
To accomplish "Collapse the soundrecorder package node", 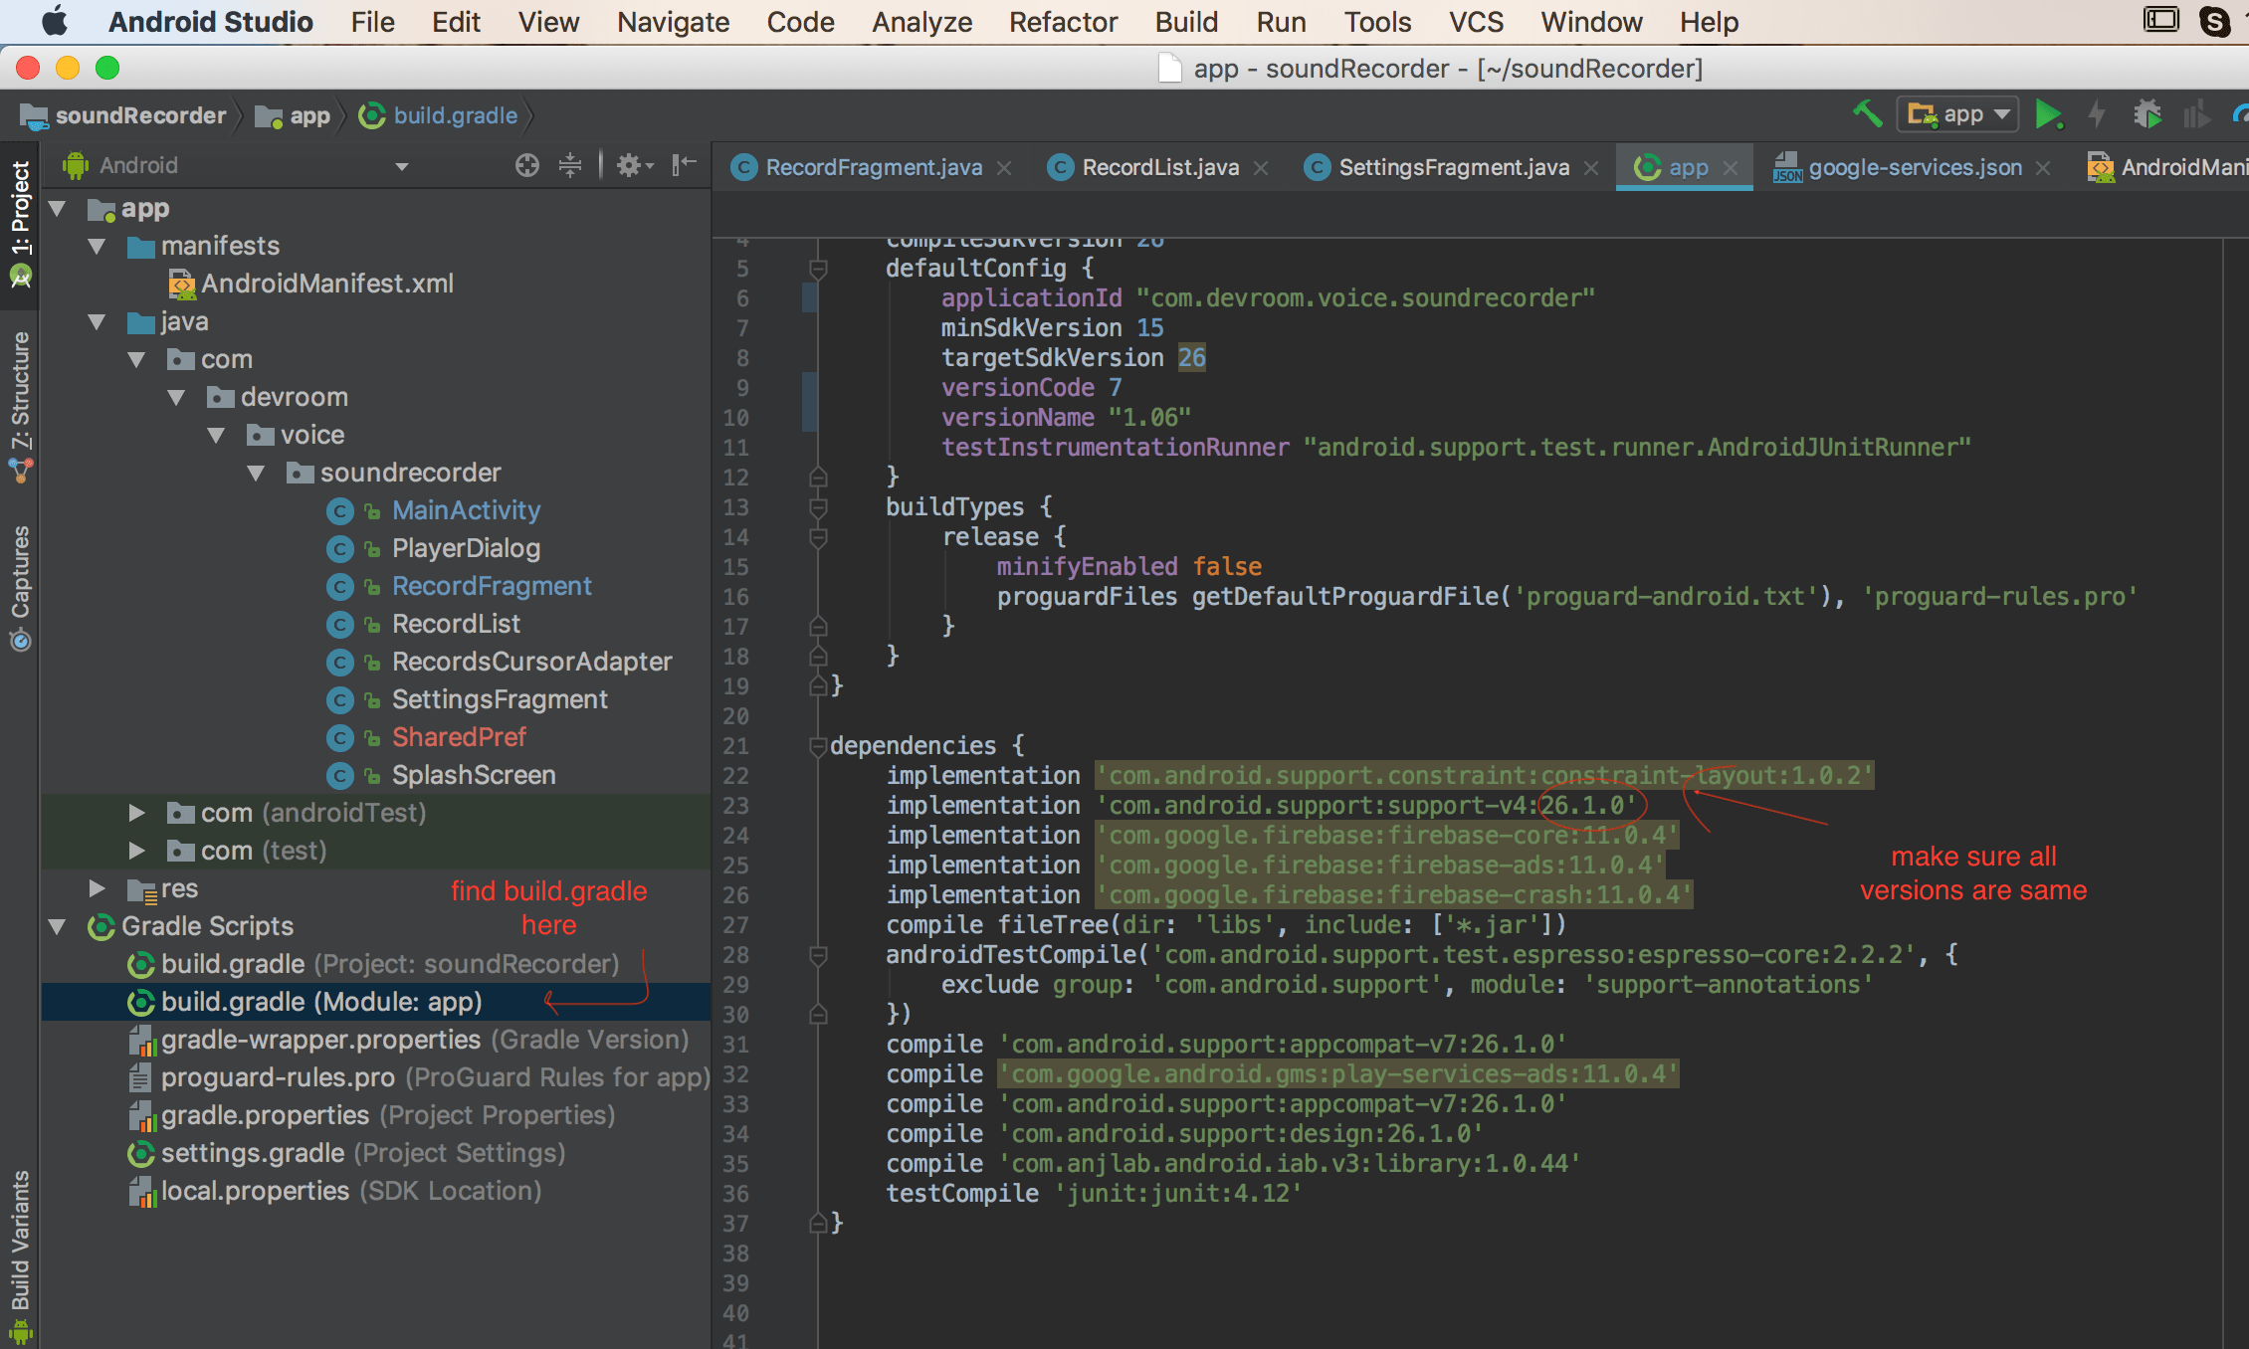I will pyautogui.click(x=257, y=473).
